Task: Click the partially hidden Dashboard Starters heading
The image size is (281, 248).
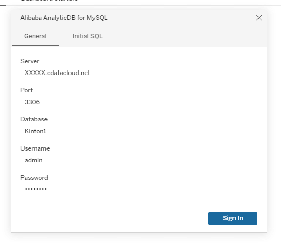Action: point(49,1)
